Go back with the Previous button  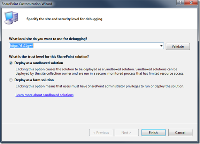[101, 132]
